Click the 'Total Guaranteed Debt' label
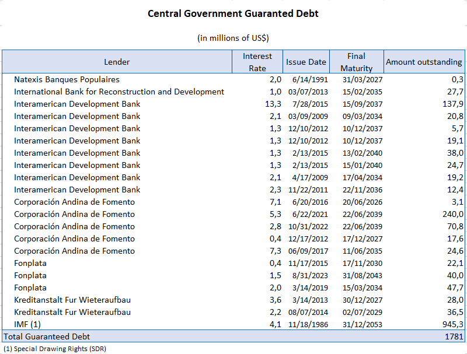Image resolution: width=467 pixels, height=354 pixels. point(47,337)
